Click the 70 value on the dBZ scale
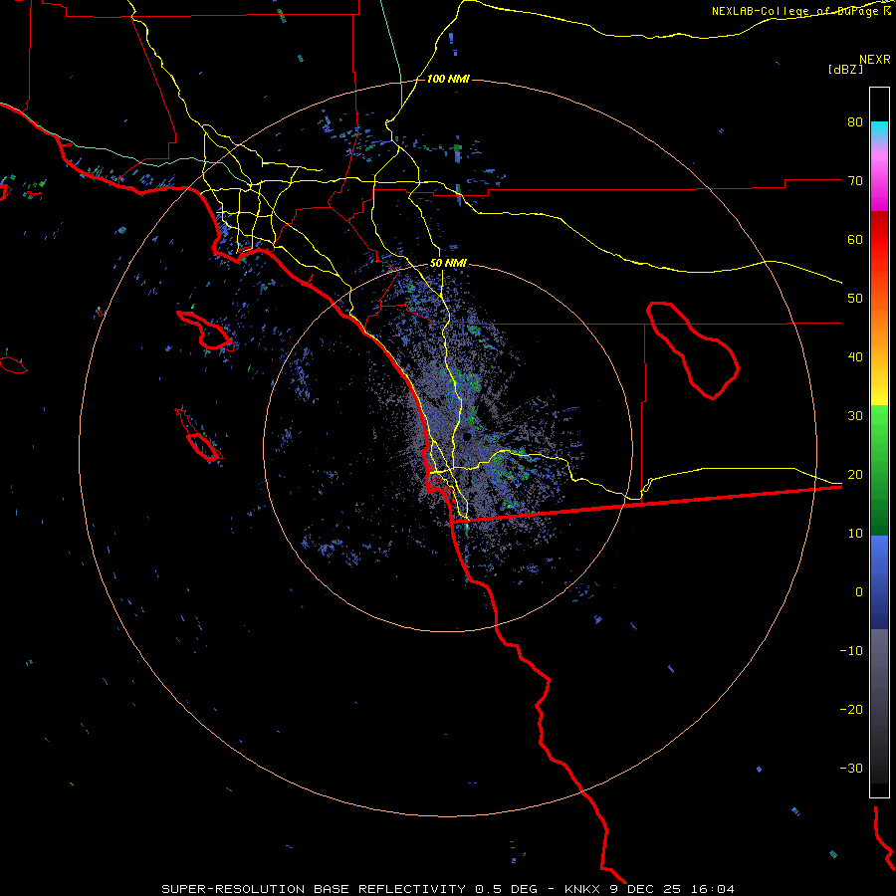This screenshot has width=896, height=896. click(x=855, y=181)
